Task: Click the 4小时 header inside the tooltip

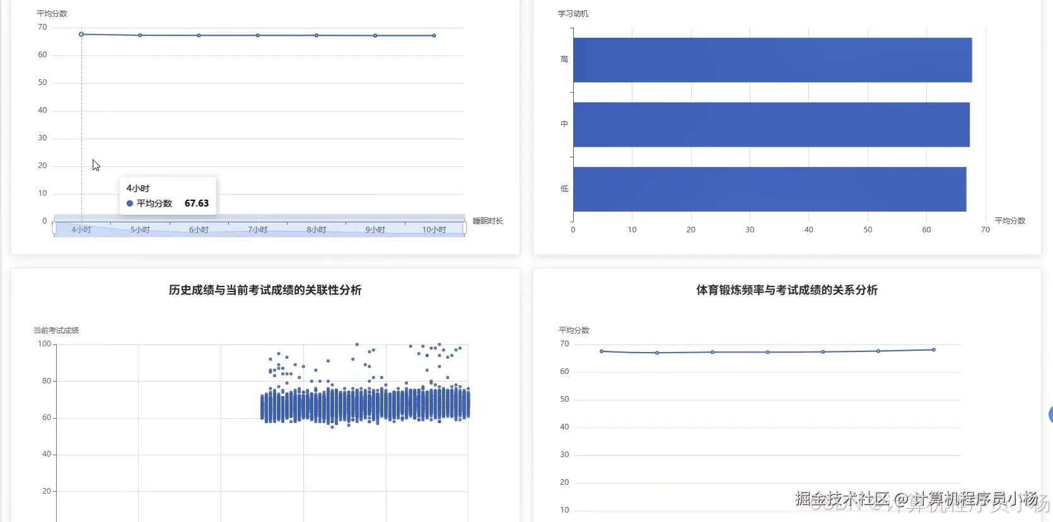Action: point(138,188)
